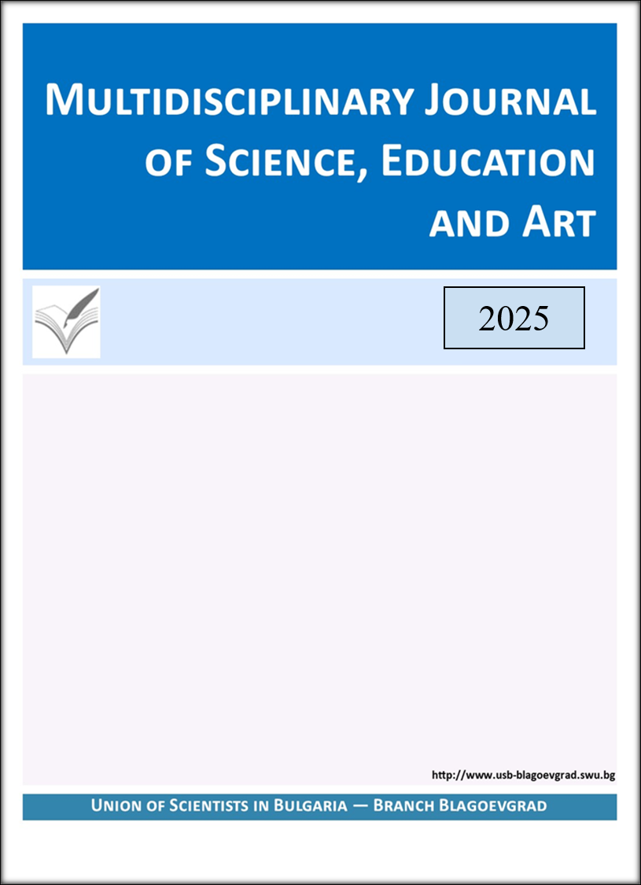Open the usb-blagoevgrad.swu.bg website link
The width and height of the screenshot is (641, 885).
522,775
